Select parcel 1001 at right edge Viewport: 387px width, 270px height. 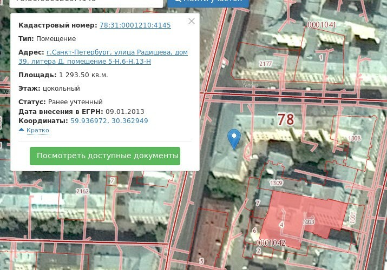(353, 217)
